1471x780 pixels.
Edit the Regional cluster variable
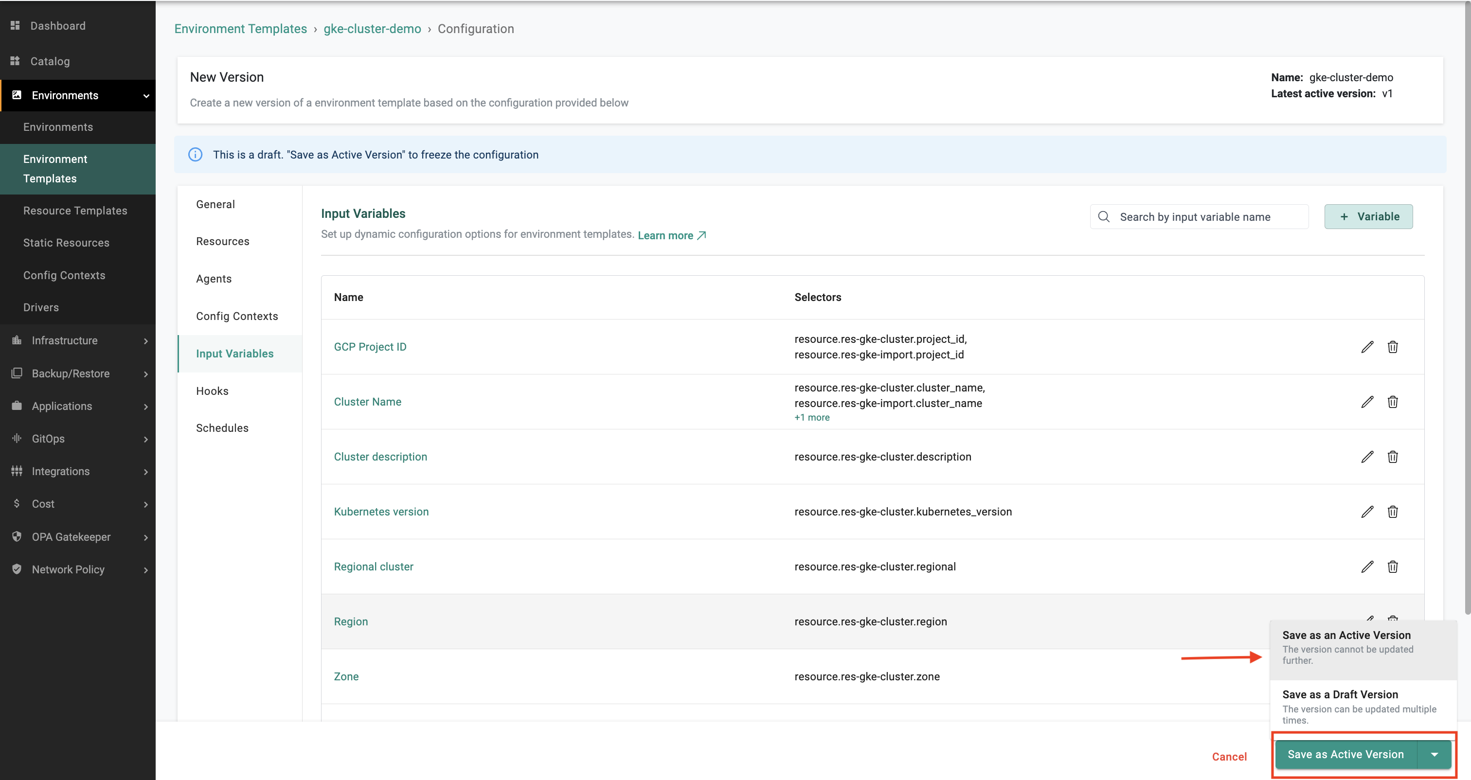pyautogui.click(x=1367, y=567)
